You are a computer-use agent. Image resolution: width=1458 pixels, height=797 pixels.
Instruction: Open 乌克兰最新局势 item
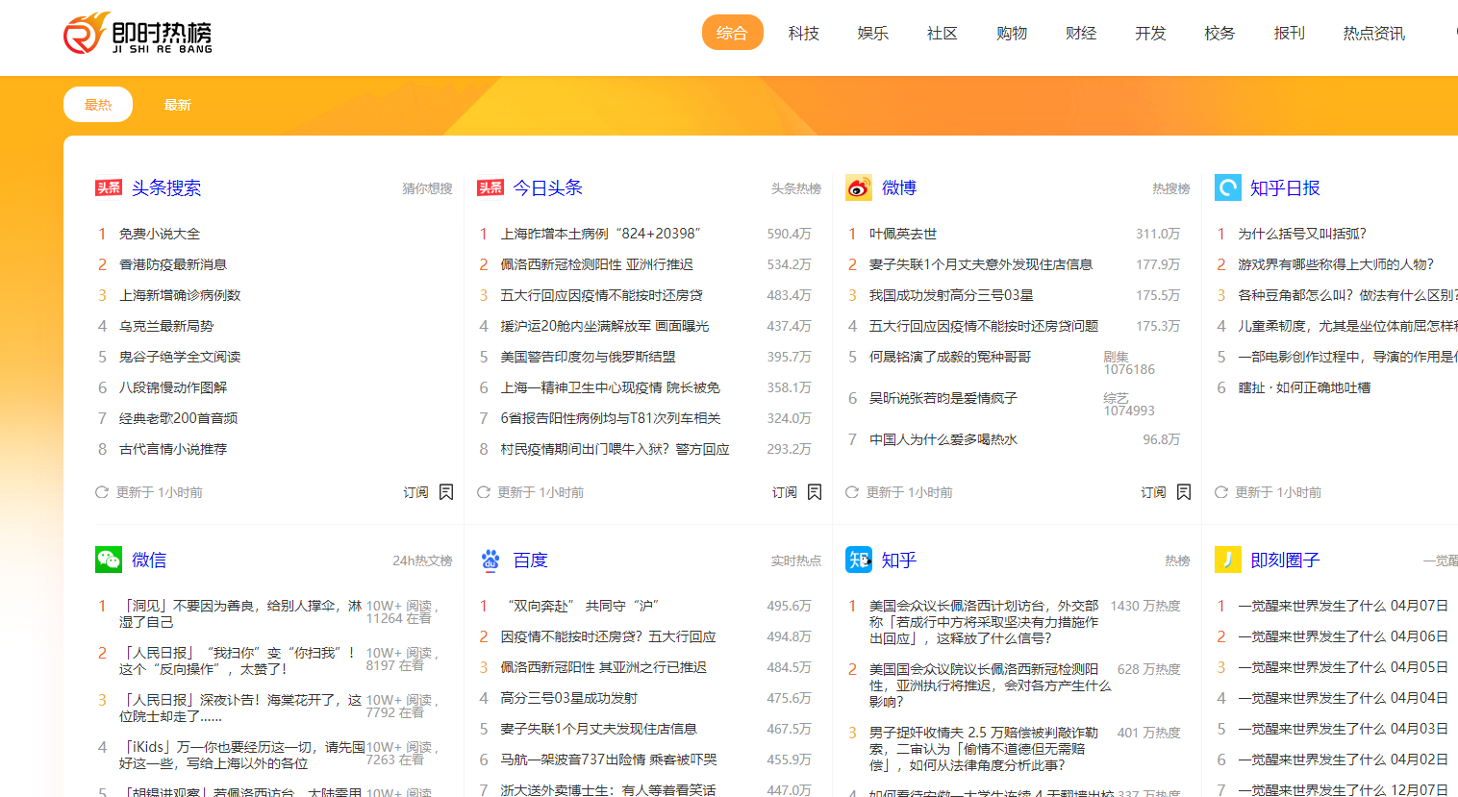(166, 326)
